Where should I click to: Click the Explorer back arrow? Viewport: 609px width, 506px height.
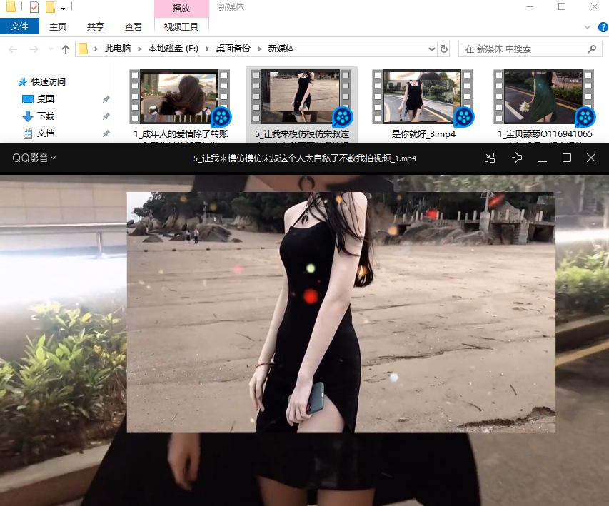pos(13,49)
